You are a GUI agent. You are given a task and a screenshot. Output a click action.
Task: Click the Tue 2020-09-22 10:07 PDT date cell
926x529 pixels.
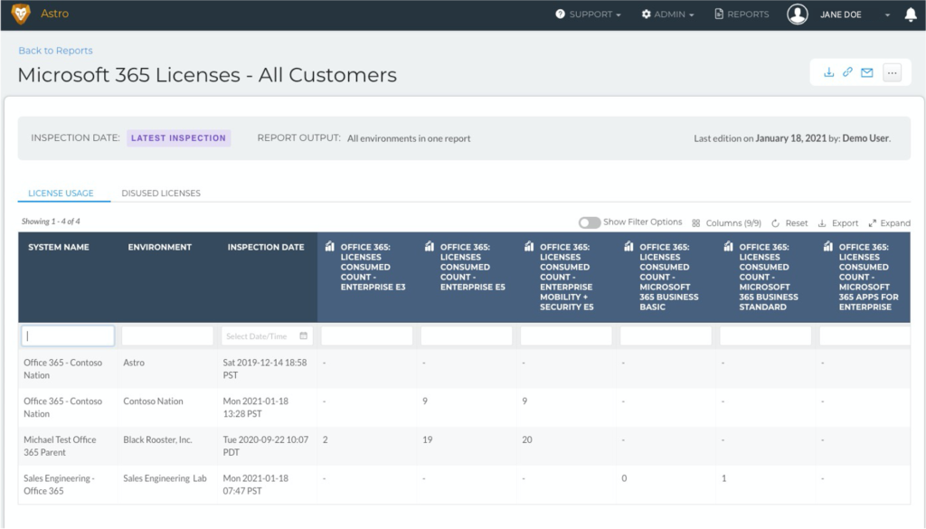(265, 446)
